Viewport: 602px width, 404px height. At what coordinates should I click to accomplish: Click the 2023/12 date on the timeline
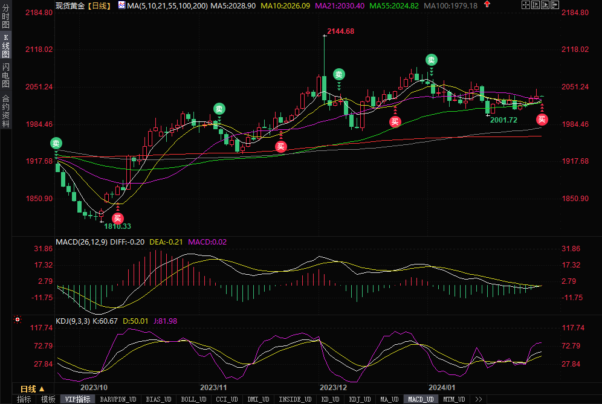pyautogui.click(x=332, y=386)
